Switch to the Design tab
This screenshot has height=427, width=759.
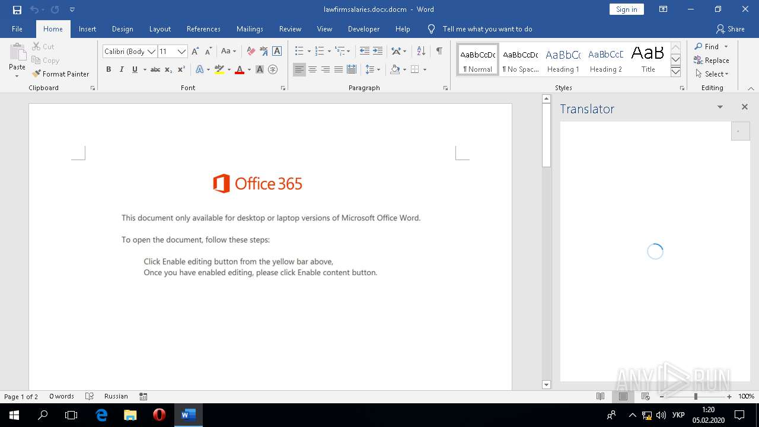coord(122,28)
